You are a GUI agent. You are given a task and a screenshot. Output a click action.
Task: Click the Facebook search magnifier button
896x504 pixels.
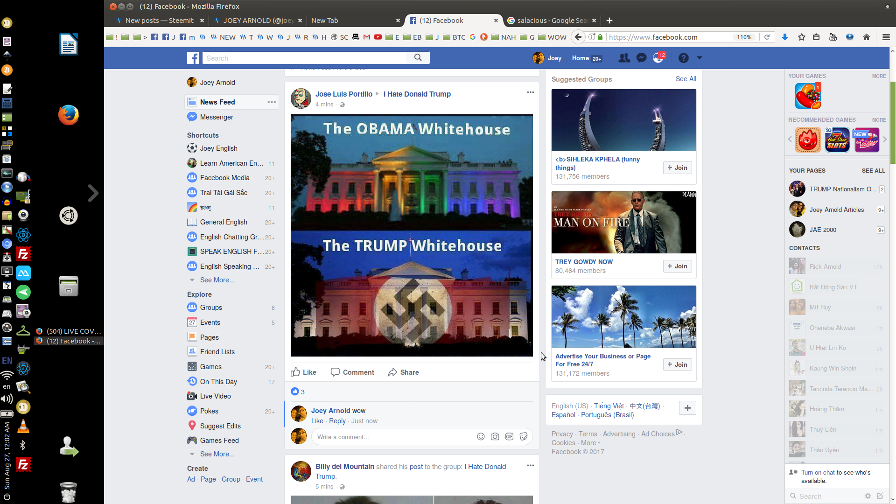(x=418, y=57)
